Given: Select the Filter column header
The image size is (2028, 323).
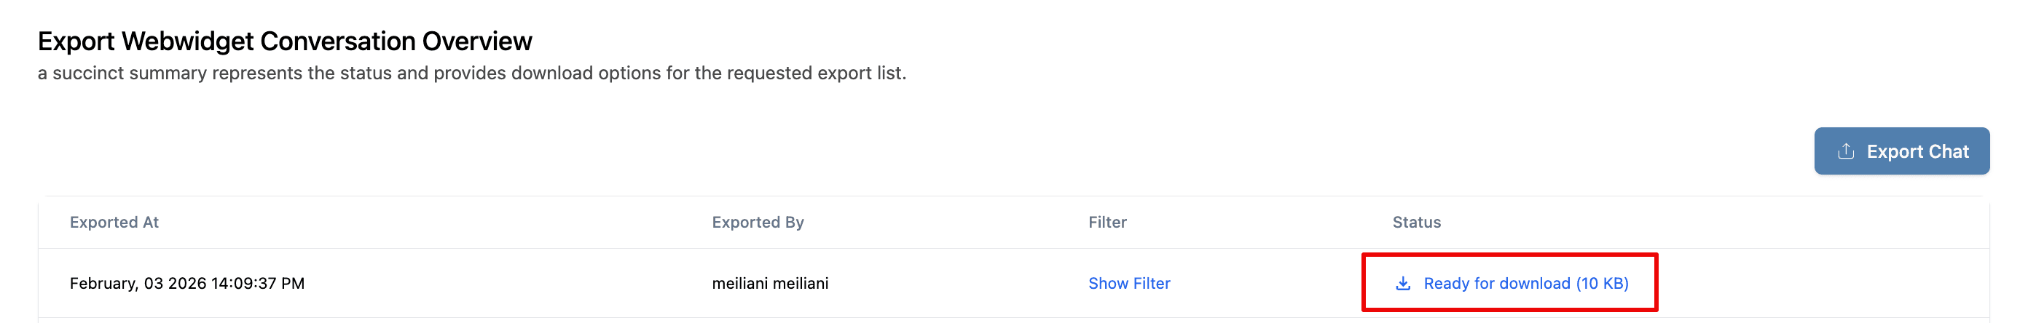Looking at the screenshot, I should (1107, 223).
